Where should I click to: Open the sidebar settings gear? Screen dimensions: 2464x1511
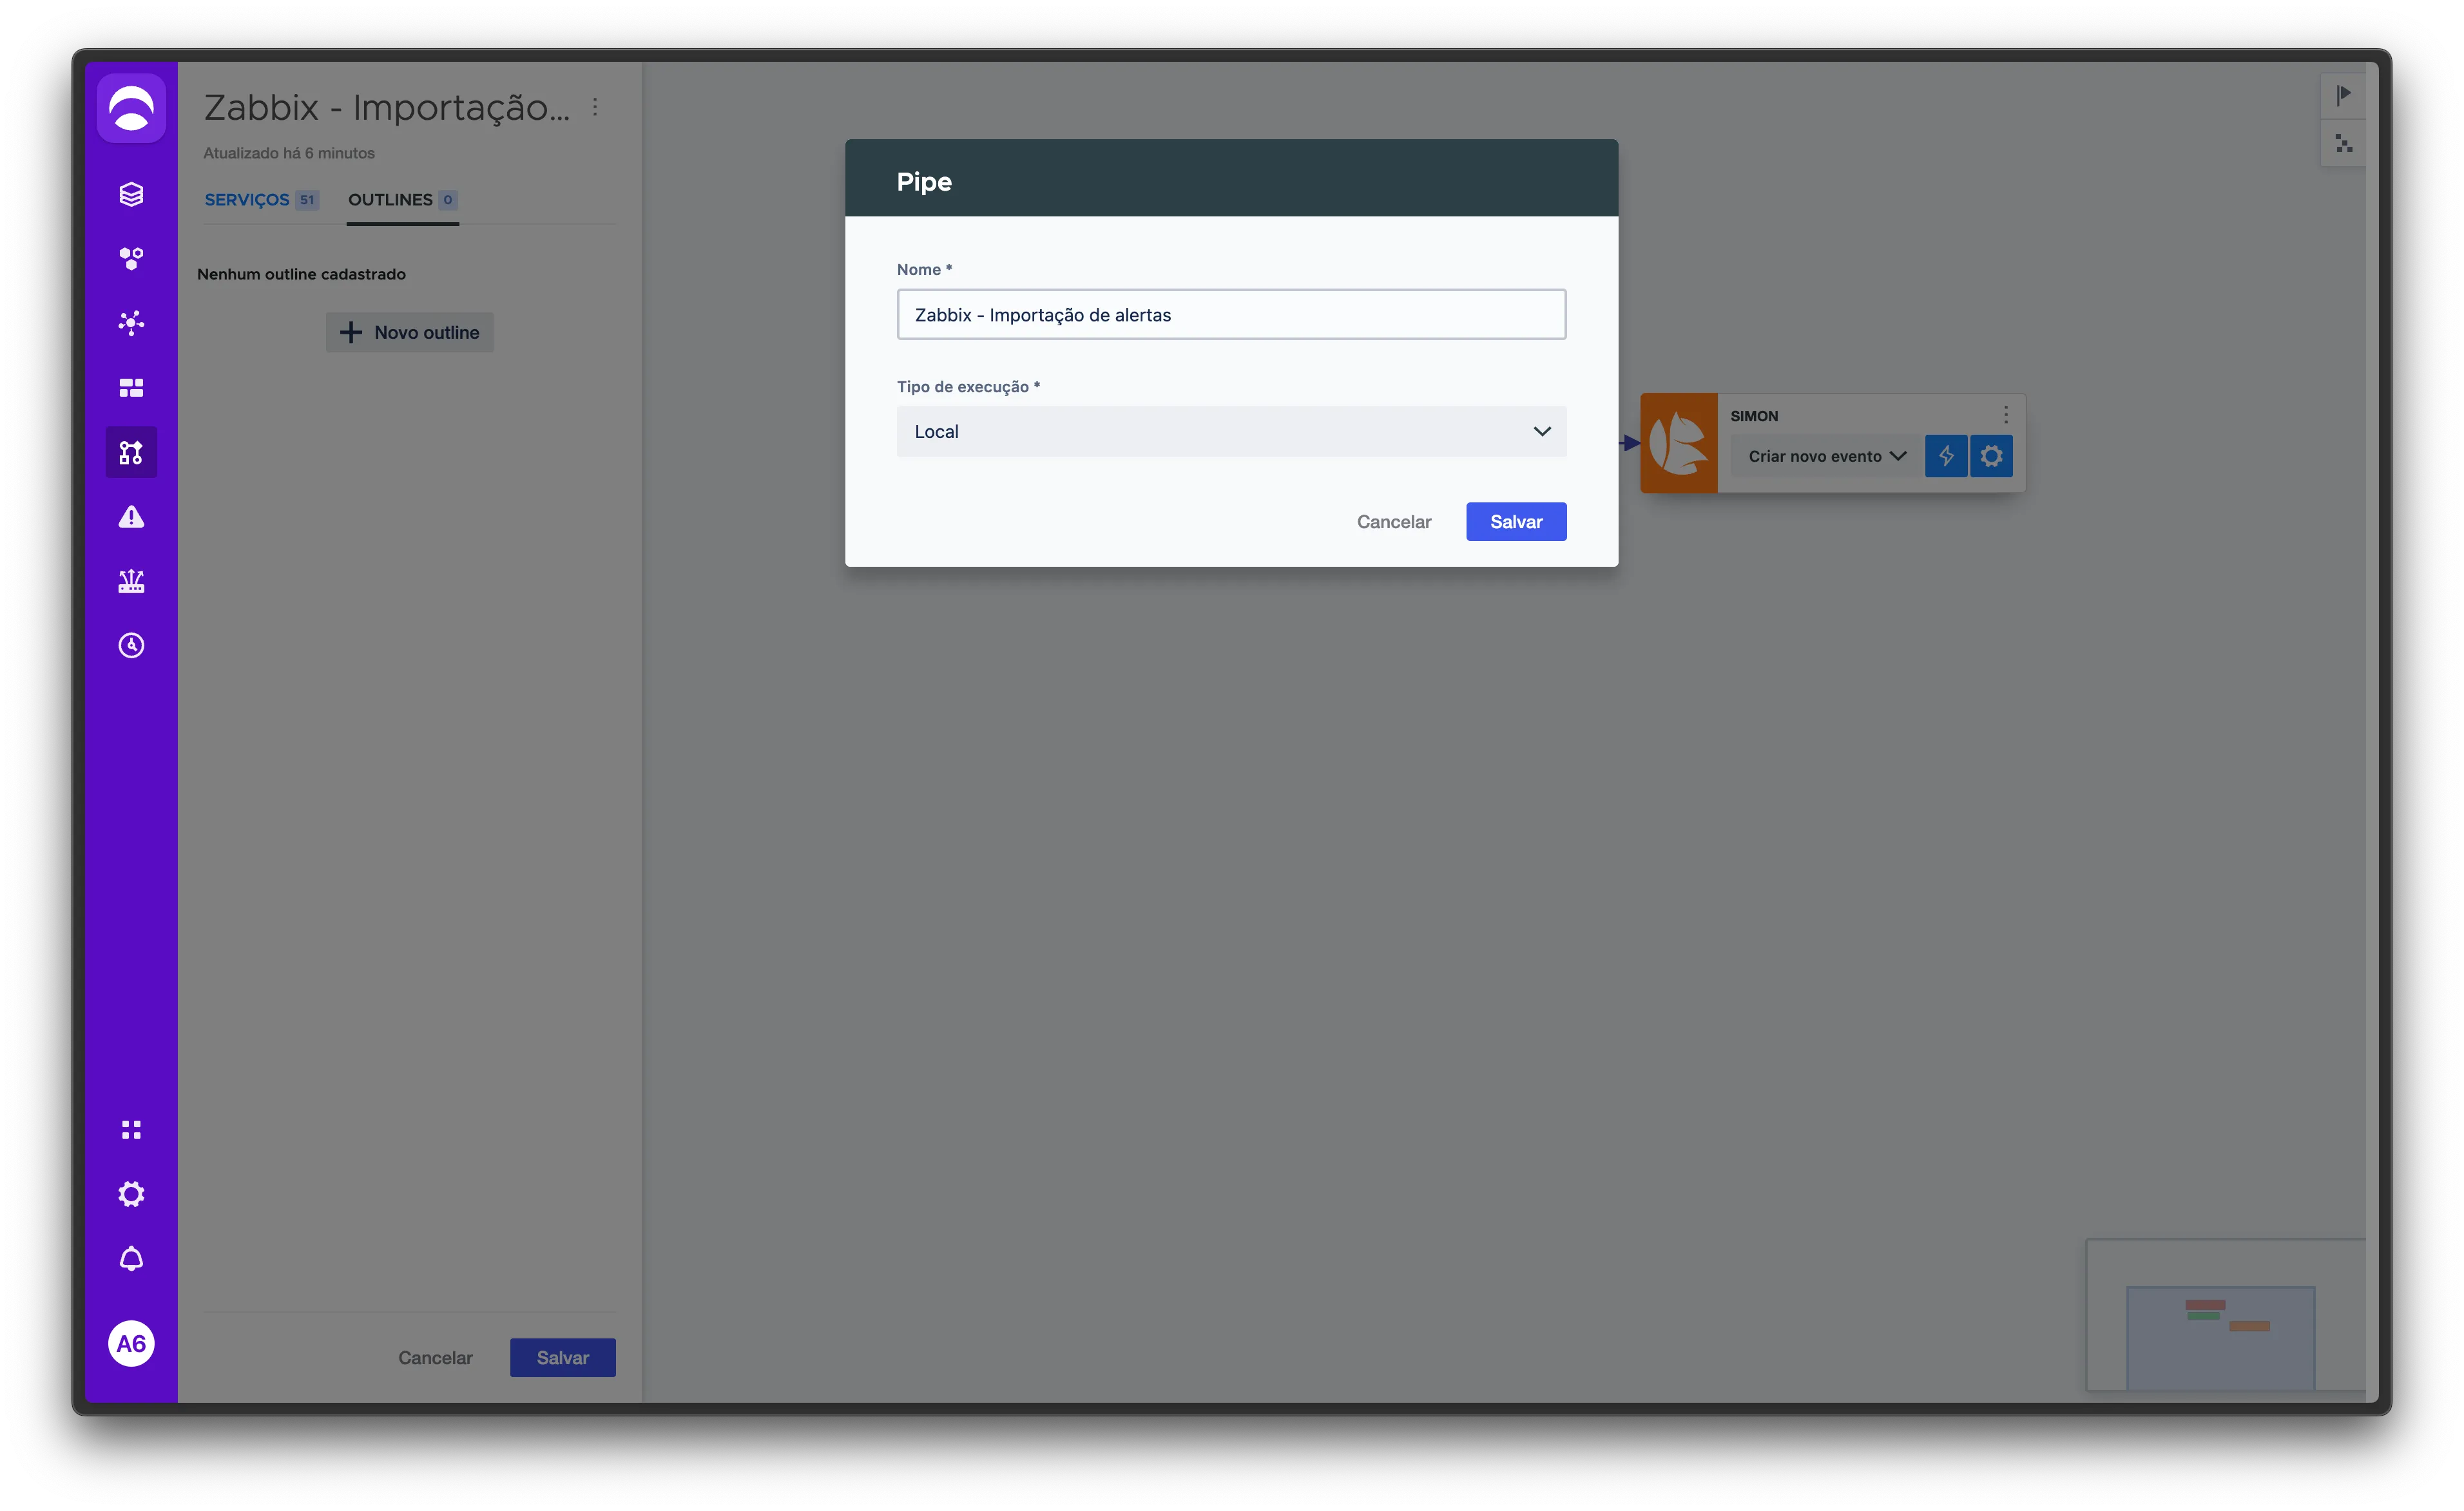(131, 1194)
